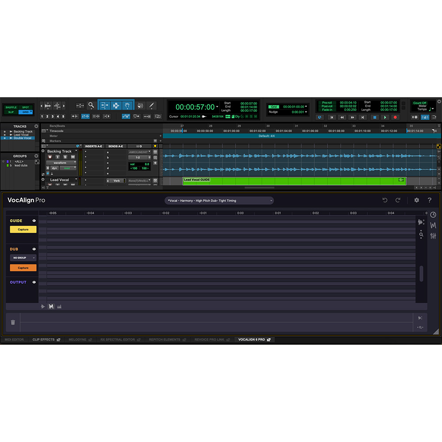
Task: Toggle the OUTPUT visibility eye in VocAlign
Action: point(34,282)
